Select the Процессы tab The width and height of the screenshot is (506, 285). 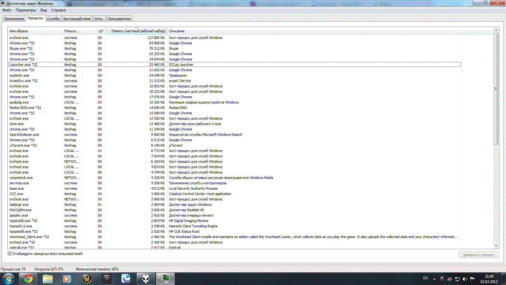(x=35, y=18)
